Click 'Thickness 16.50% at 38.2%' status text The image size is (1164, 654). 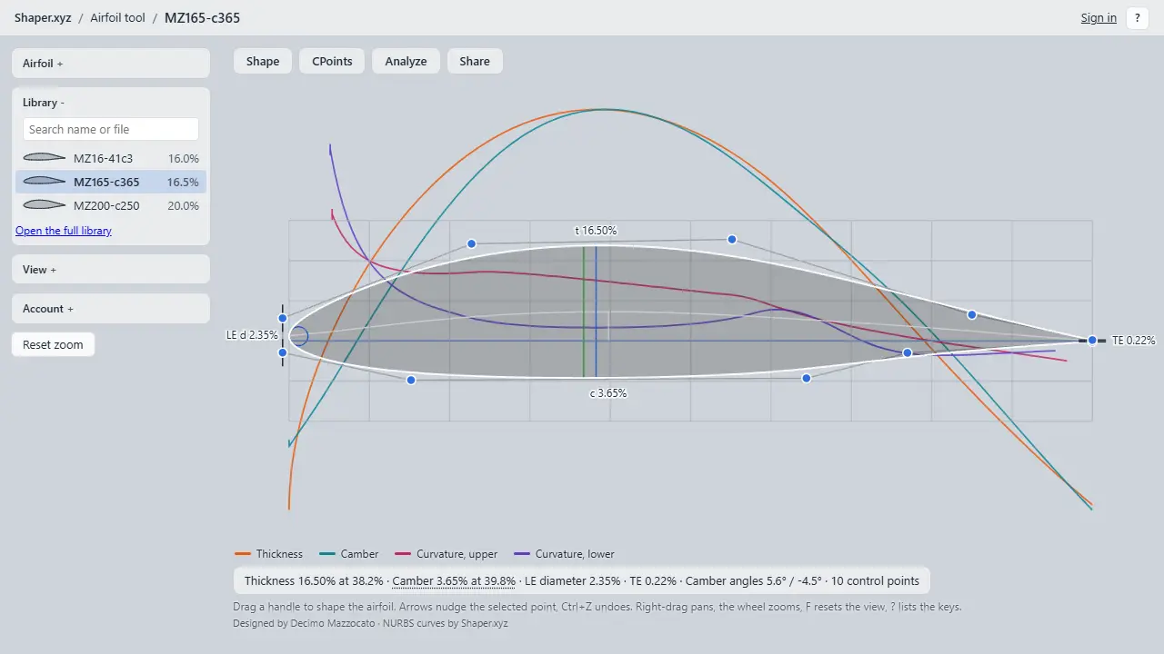(314, 581)
